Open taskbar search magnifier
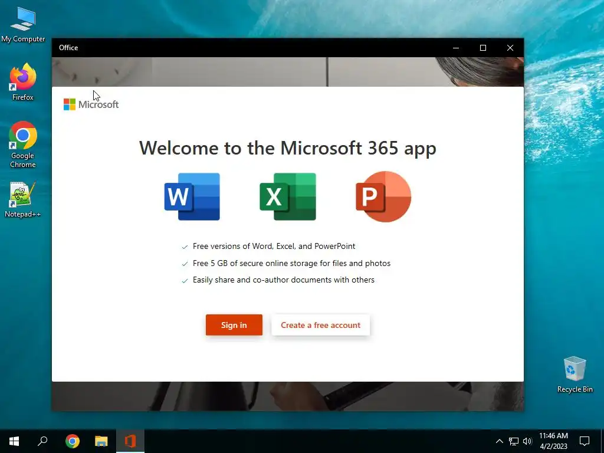 [42, 441]
